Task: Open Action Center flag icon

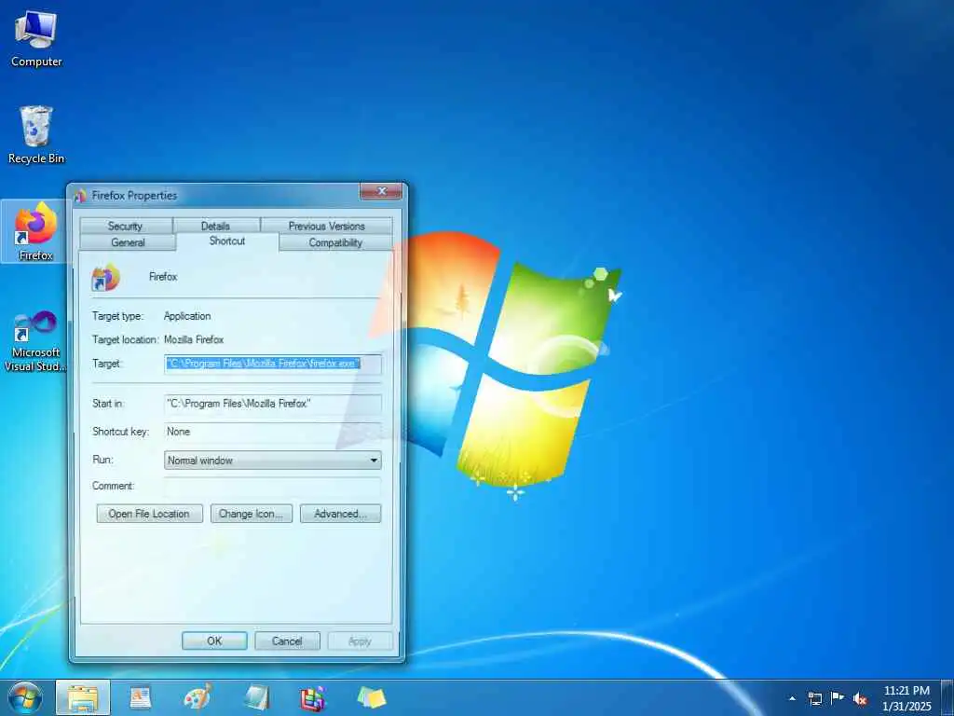Action: [x=838, y=698]
